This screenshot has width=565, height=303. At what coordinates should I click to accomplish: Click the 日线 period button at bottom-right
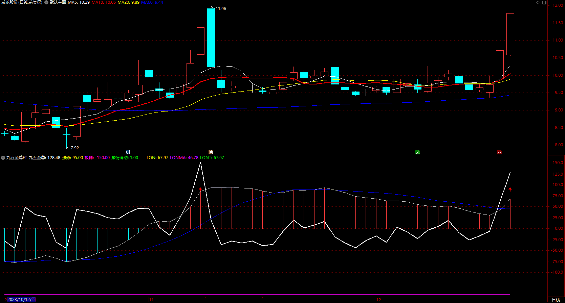click(x=556, y=300)
